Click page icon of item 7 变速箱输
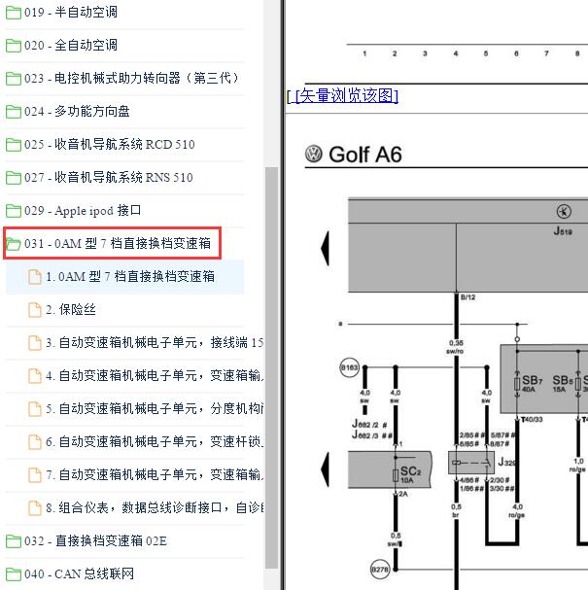588x590 pixels. [x=35, y=475]
